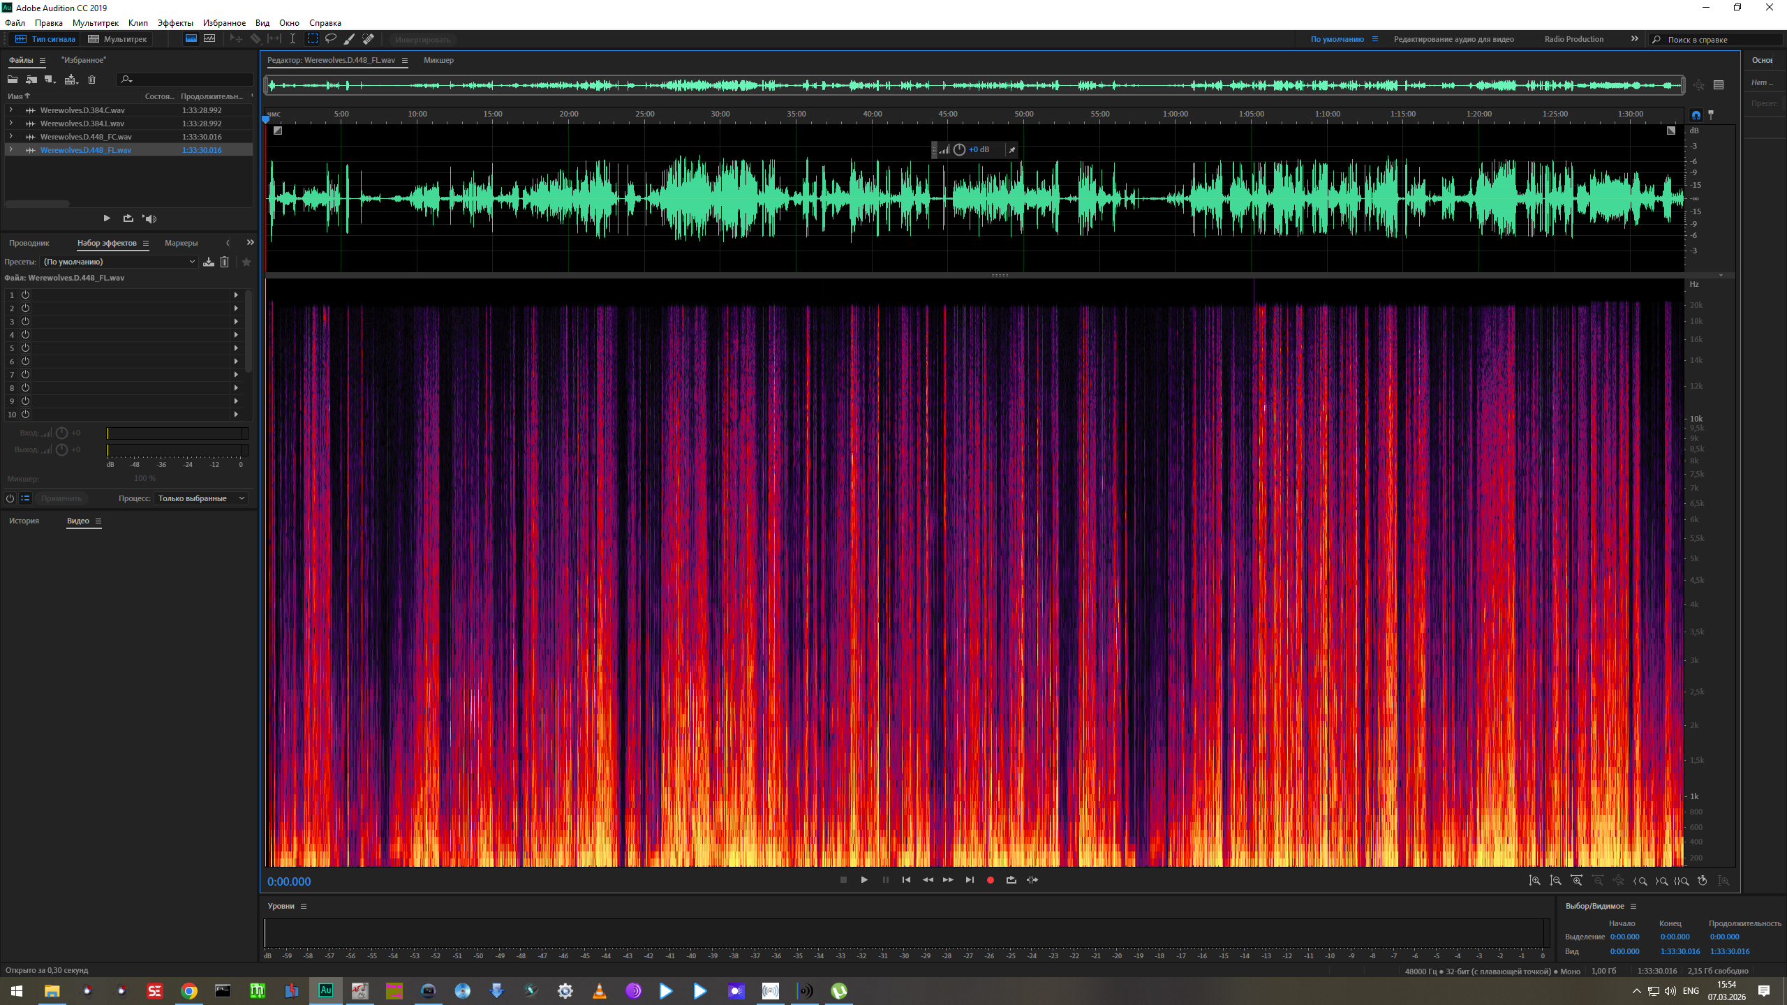Click the red Record button
The height and width of the screenshot is (1005, 1787).
[990, 880]
